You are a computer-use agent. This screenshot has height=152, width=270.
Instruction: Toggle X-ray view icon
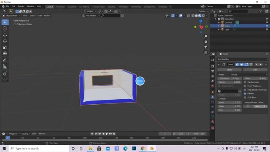[x=189, y=16]
